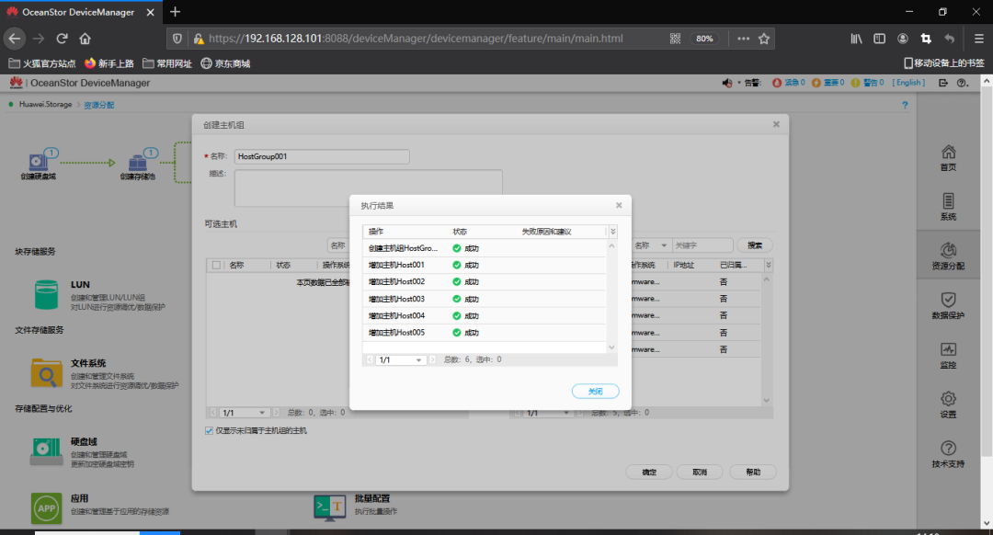Click the 警告 warning alarm indicator
This screenshot has height=535, width=993.
[x=867, y=83]
